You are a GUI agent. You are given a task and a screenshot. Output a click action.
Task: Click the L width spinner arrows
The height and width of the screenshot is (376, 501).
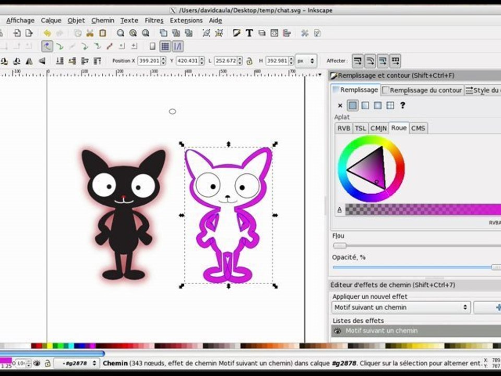[x=240, y=61]
